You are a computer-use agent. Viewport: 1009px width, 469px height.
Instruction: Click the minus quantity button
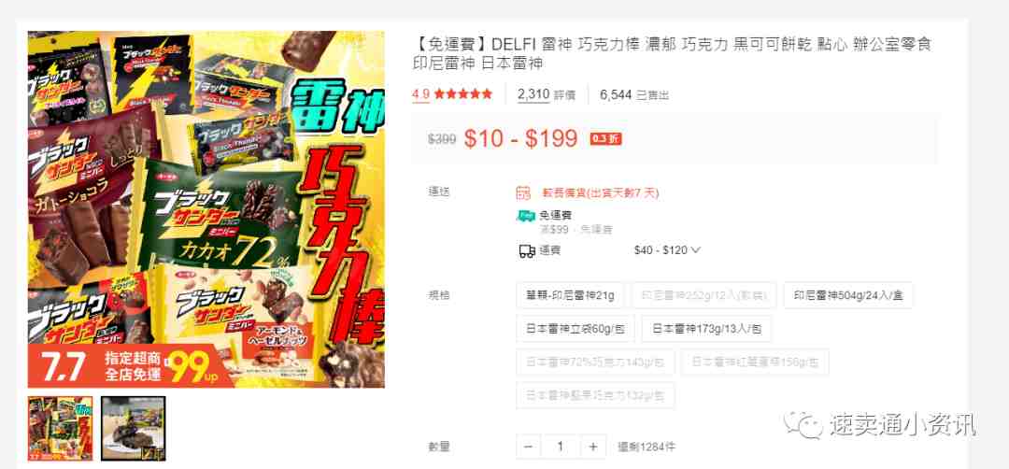528,447
